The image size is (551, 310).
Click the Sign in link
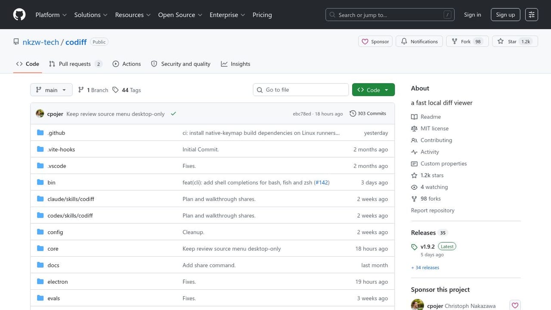[x=473, y=15]
